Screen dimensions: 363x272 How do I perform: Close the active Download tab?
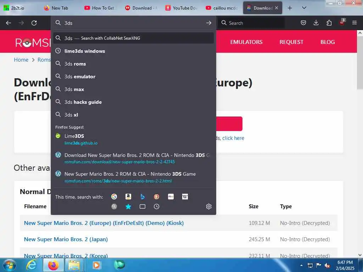click(x=277, y=8)
